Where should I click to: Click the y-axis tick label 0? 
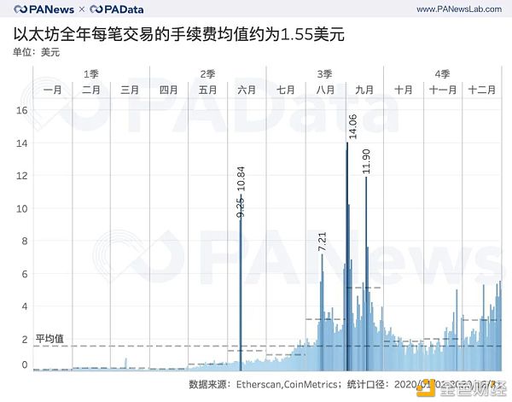(x=25, y=364)
